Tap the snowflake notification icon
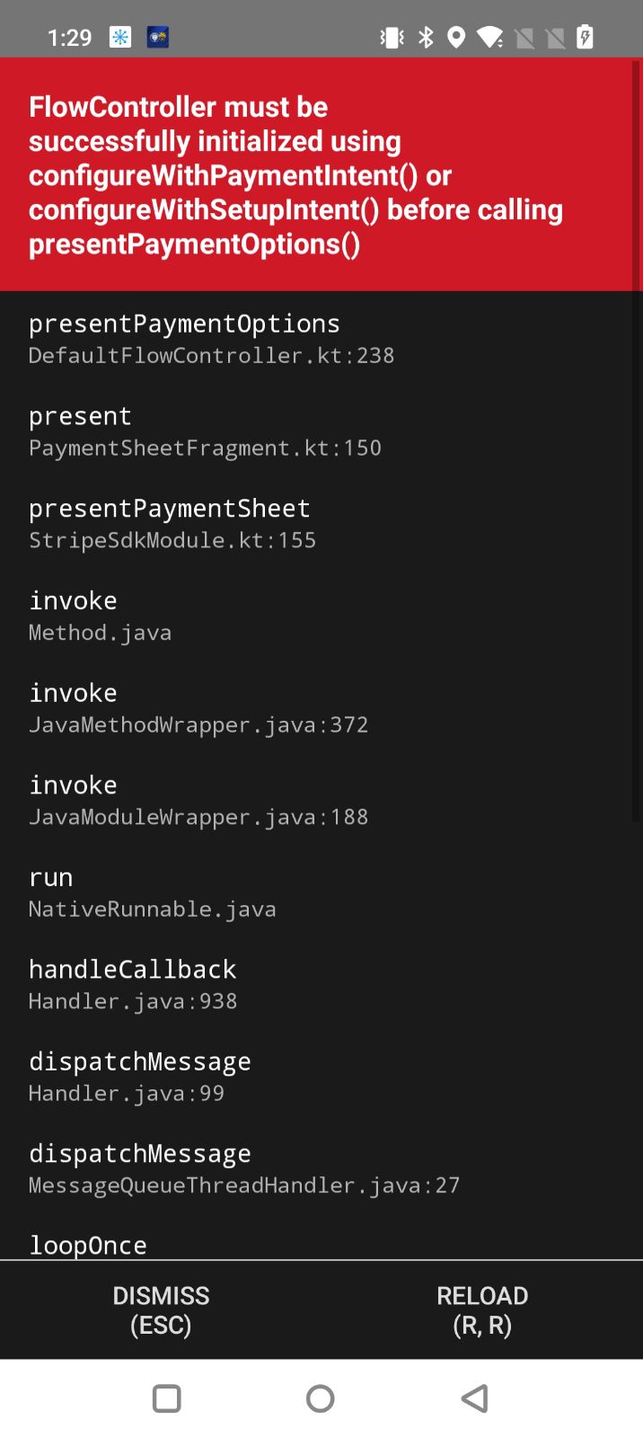643x1438 pixels. click(x=119, y=38)
